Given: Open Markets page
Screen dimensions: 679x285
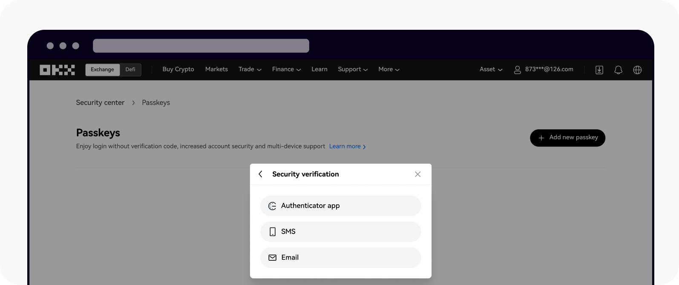Looking at the screenshot, I should (216, 69).
